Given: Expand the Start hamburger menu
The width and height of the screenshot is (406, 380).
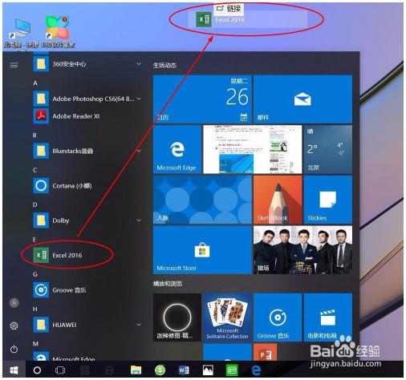Looking at the screenshot, I should pyautogui.click(x=14, y=65).
